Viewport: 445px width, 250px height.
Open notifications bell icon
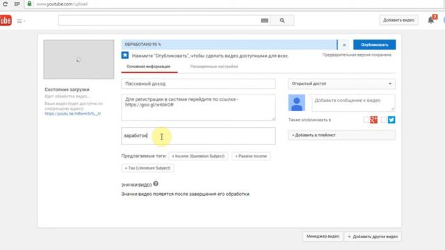[x=431, y=20]
